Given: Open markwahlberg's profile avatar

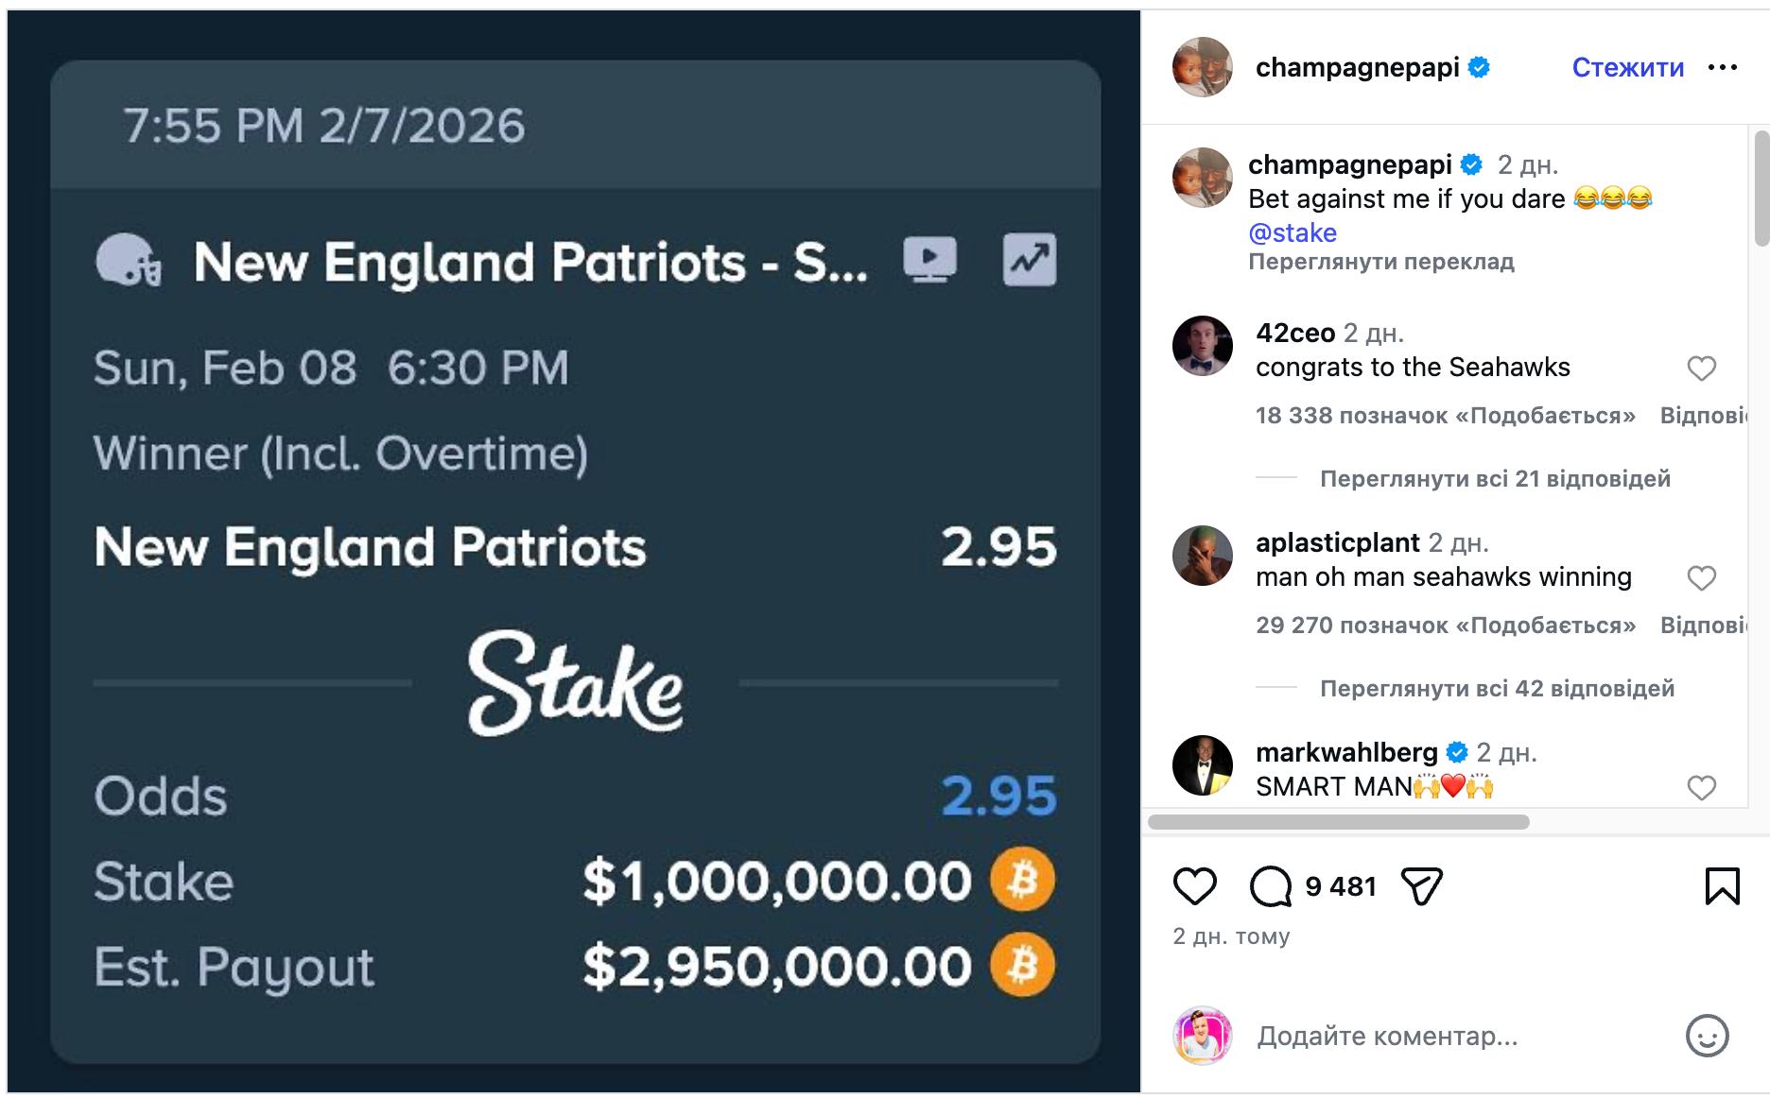Looking at the screenshot, I should click(1202, 765).
